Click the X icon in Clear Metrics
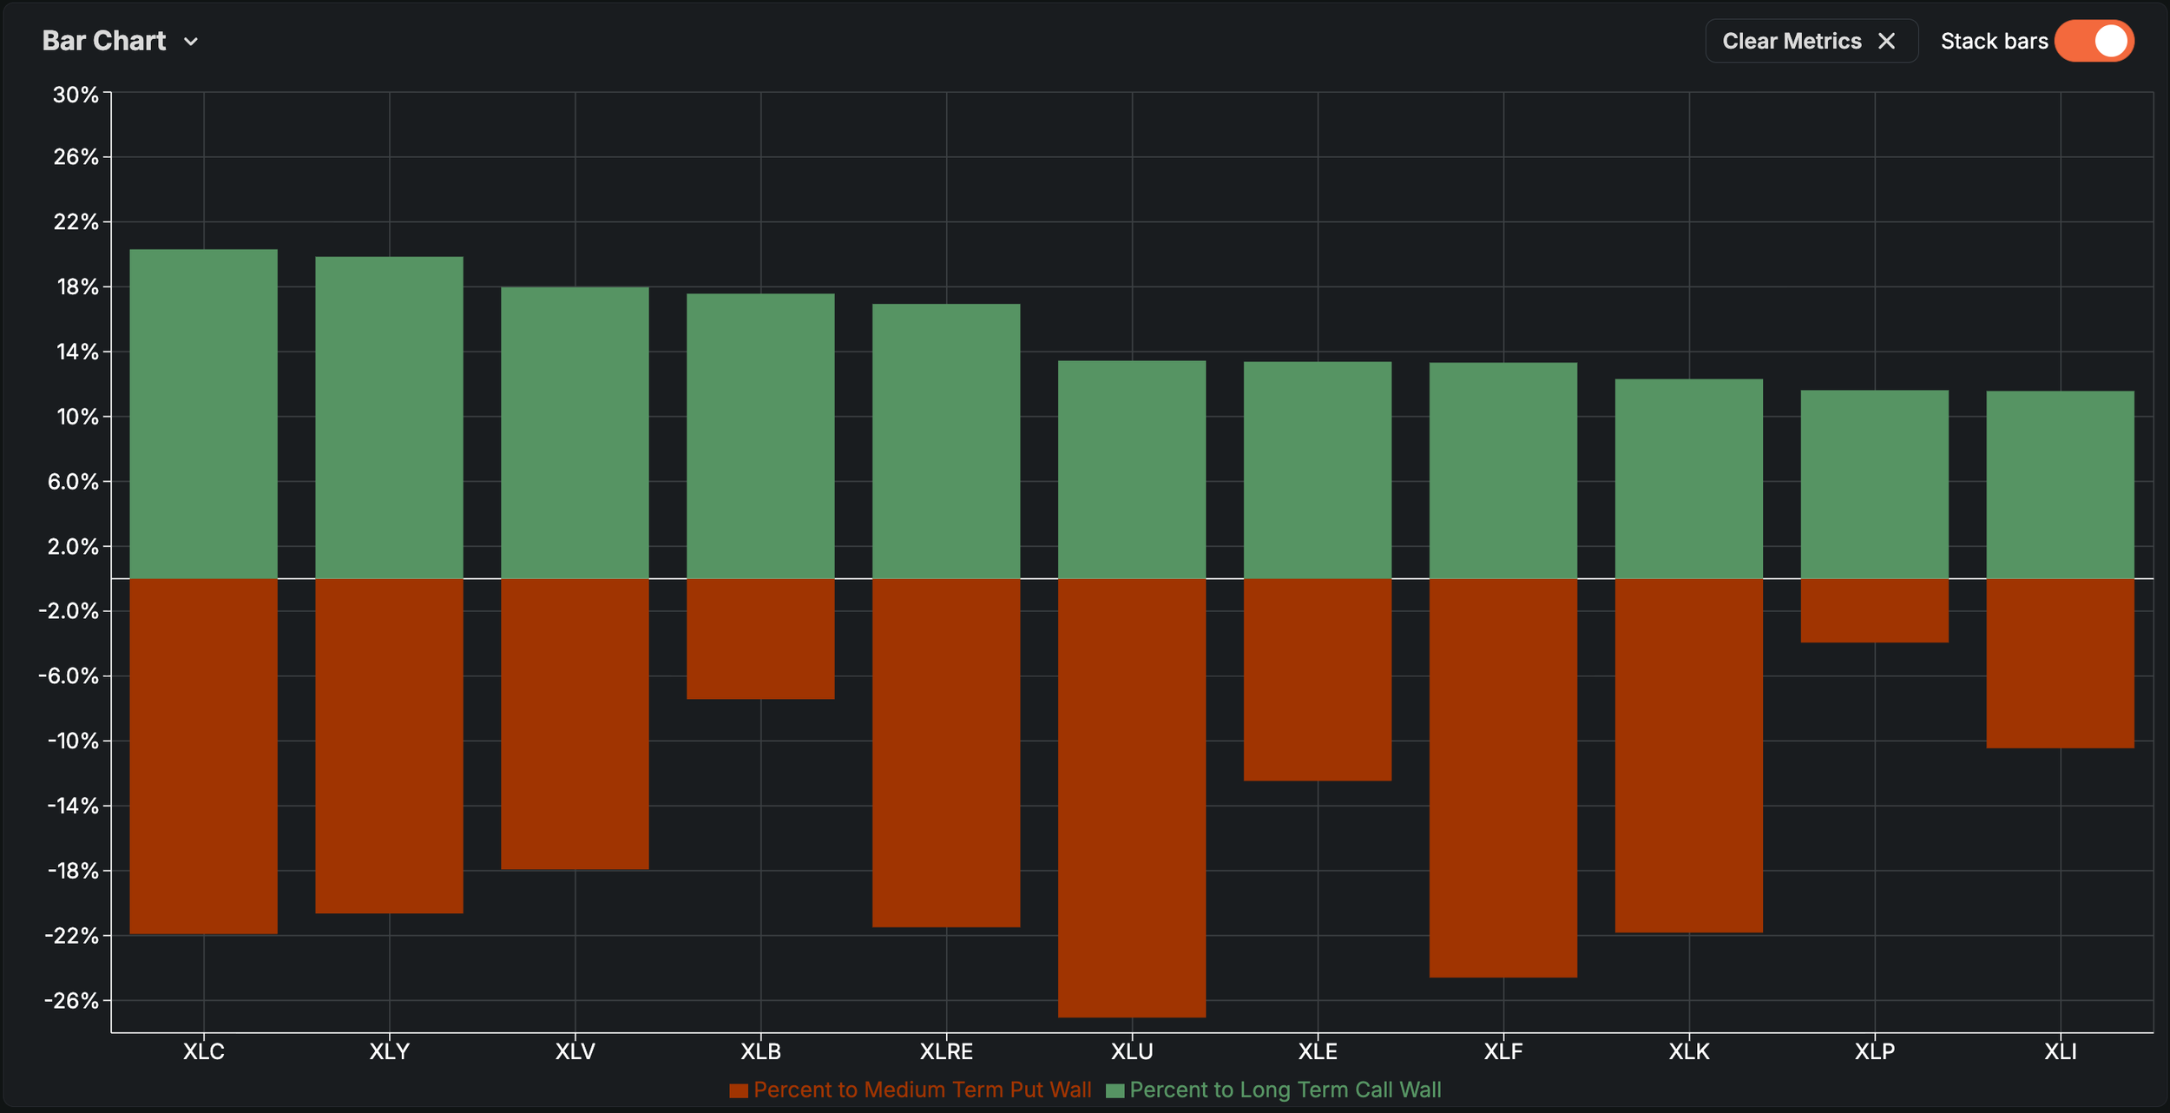 click(x=1886, y=41)
